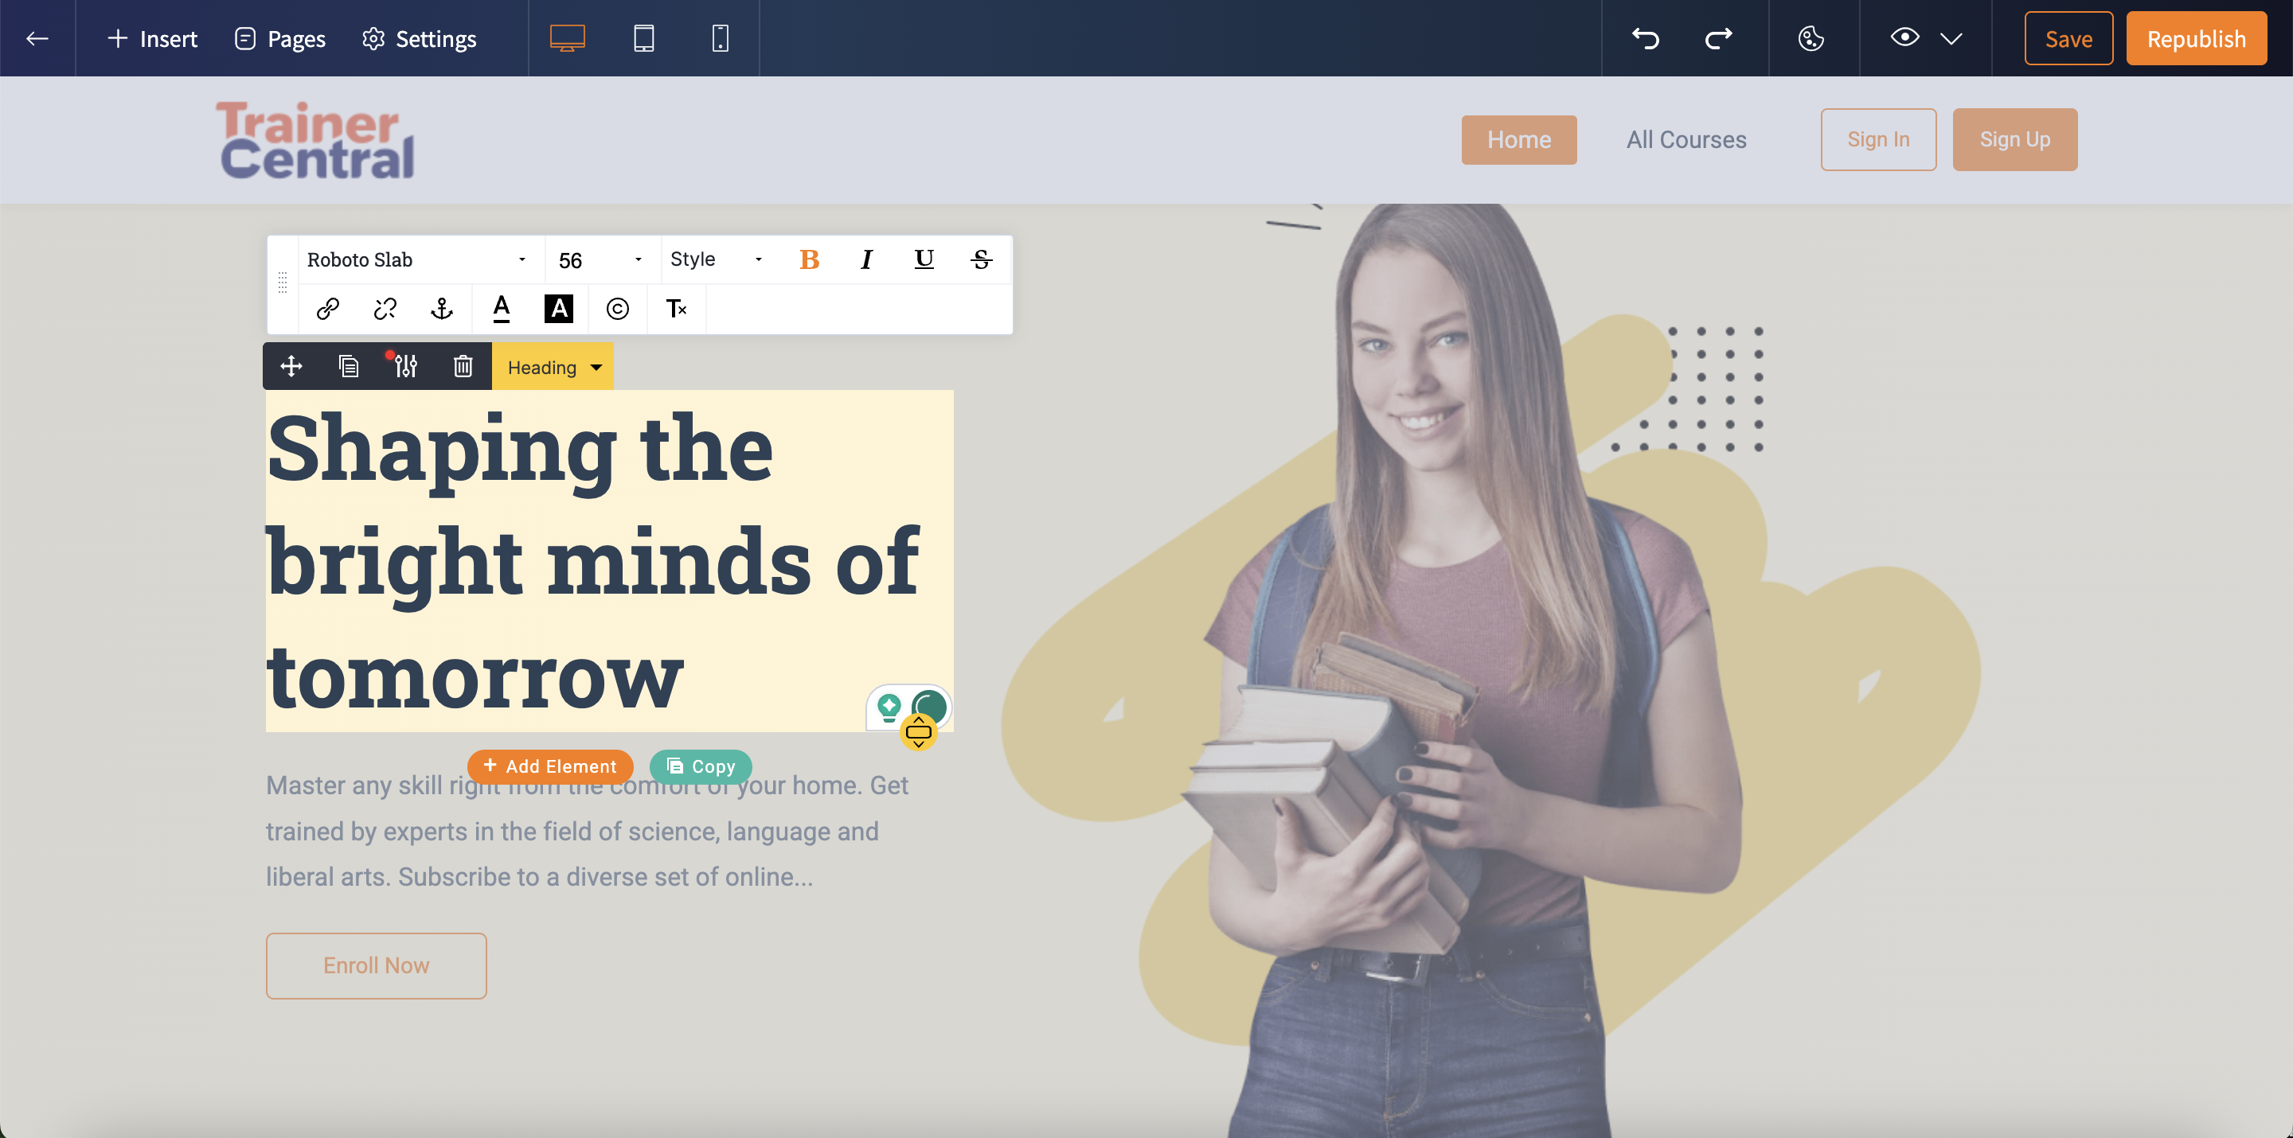Toggle italic formatting
The image size is (2293, 1138).
[x=866, y=259]
